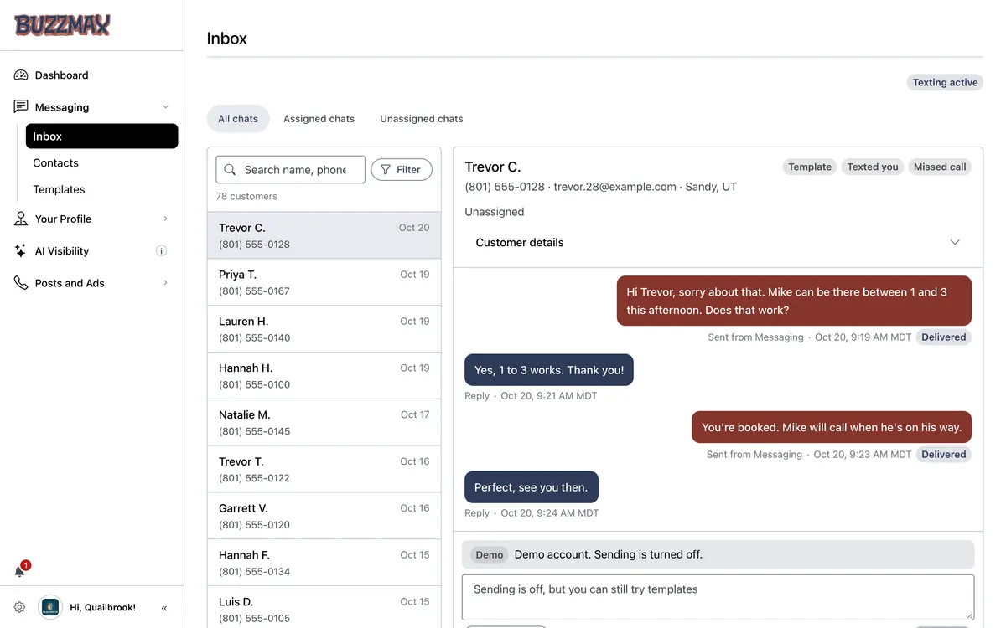Viewport: 1006px width, 628px height.
Task: Focus the search name, phone field
Action: click(290, 170)
